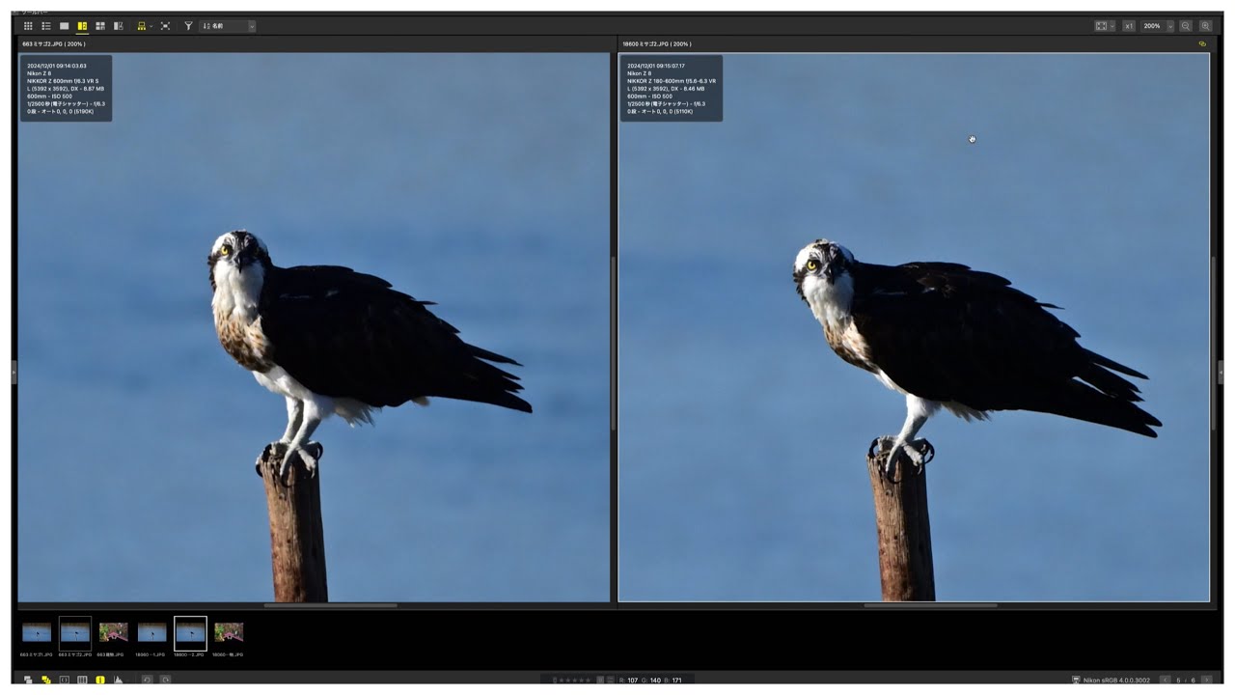The height and width of the screenshot is (695, 1235).
Task: Click the zoom out magnifier
Action: [x=1186, y=26]
